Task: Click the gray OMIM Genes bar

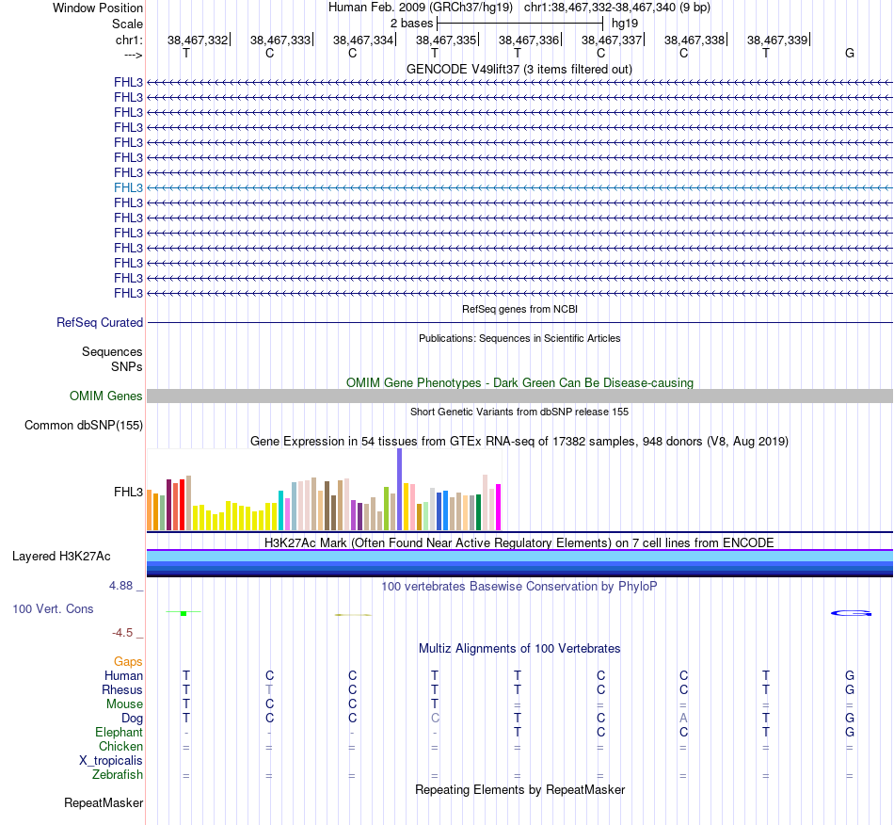Action: 519,396
